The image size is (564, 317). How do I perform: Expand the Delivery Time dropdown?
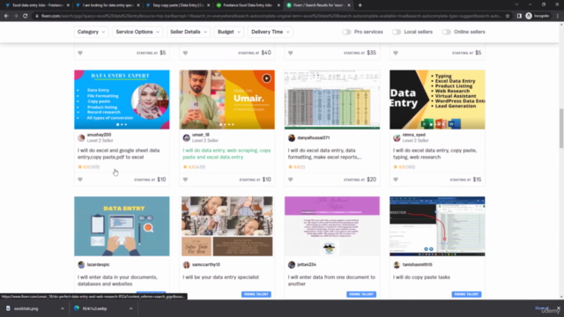coord(271,32)
